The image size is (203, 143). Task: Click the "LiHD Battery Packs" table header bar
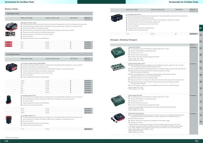click(x=49, y=14)
